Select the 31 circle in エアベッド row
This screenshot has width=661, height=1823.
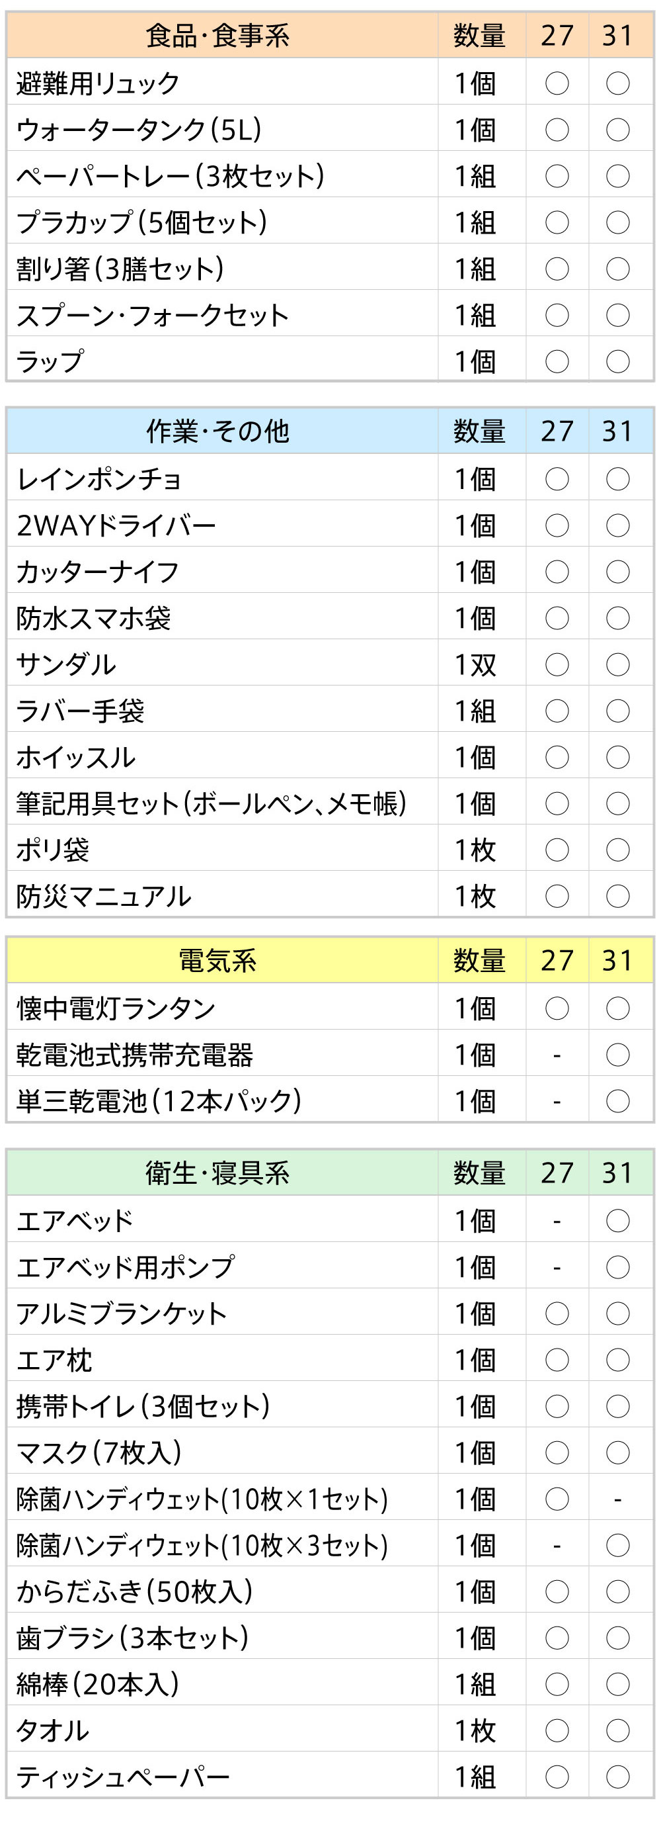tap(618, 1220)
